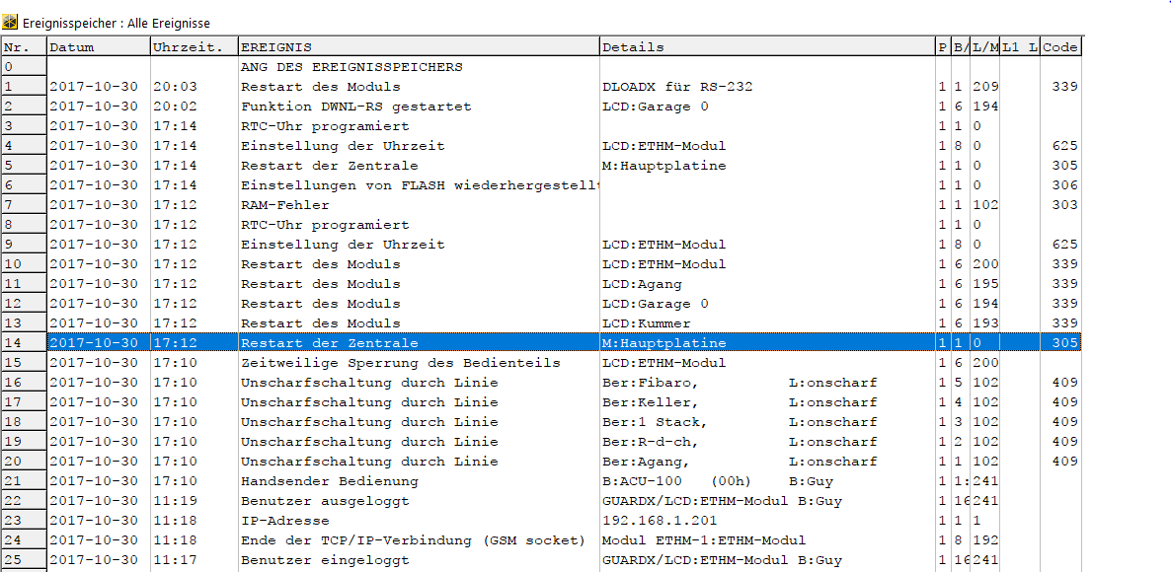
Task: Click the Details column header
Action: (766, 46)
